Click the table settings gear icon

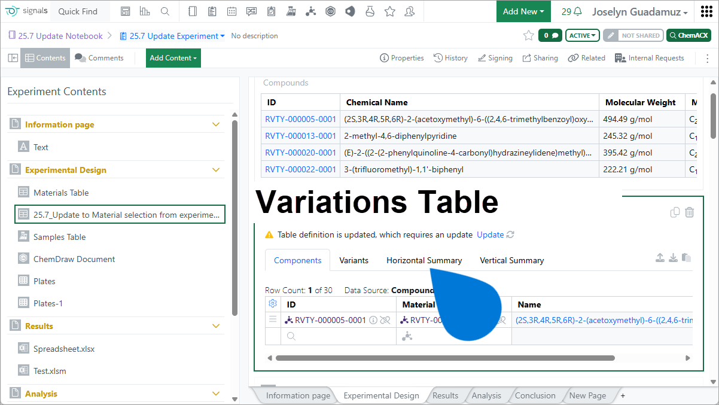(273, 304)
